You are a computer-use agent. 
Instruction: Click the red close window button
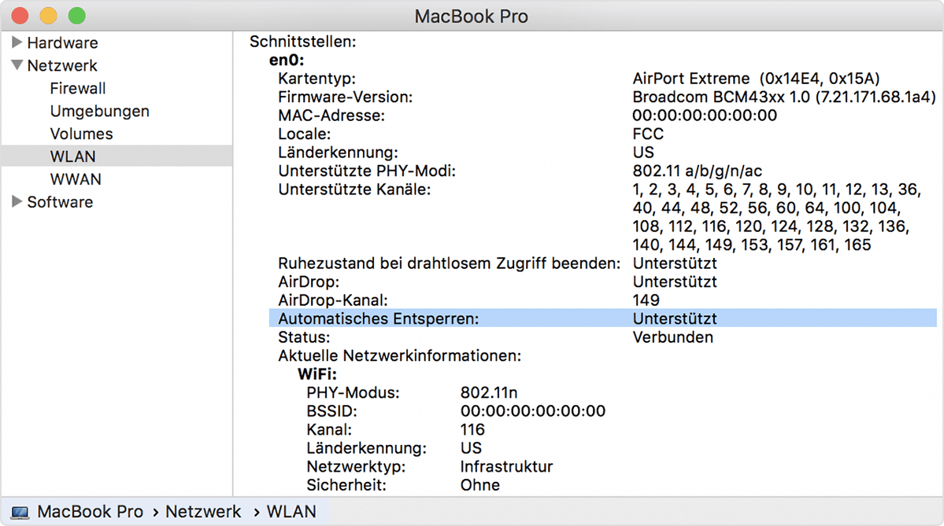tap(20, 16)
